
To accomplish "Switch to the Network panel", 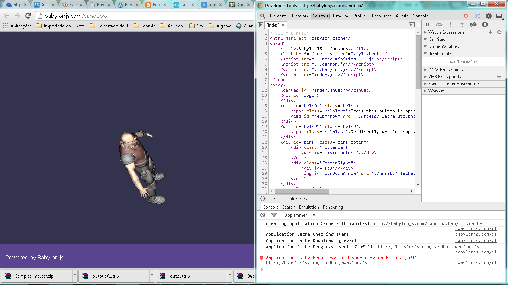I will pos(300,16).
